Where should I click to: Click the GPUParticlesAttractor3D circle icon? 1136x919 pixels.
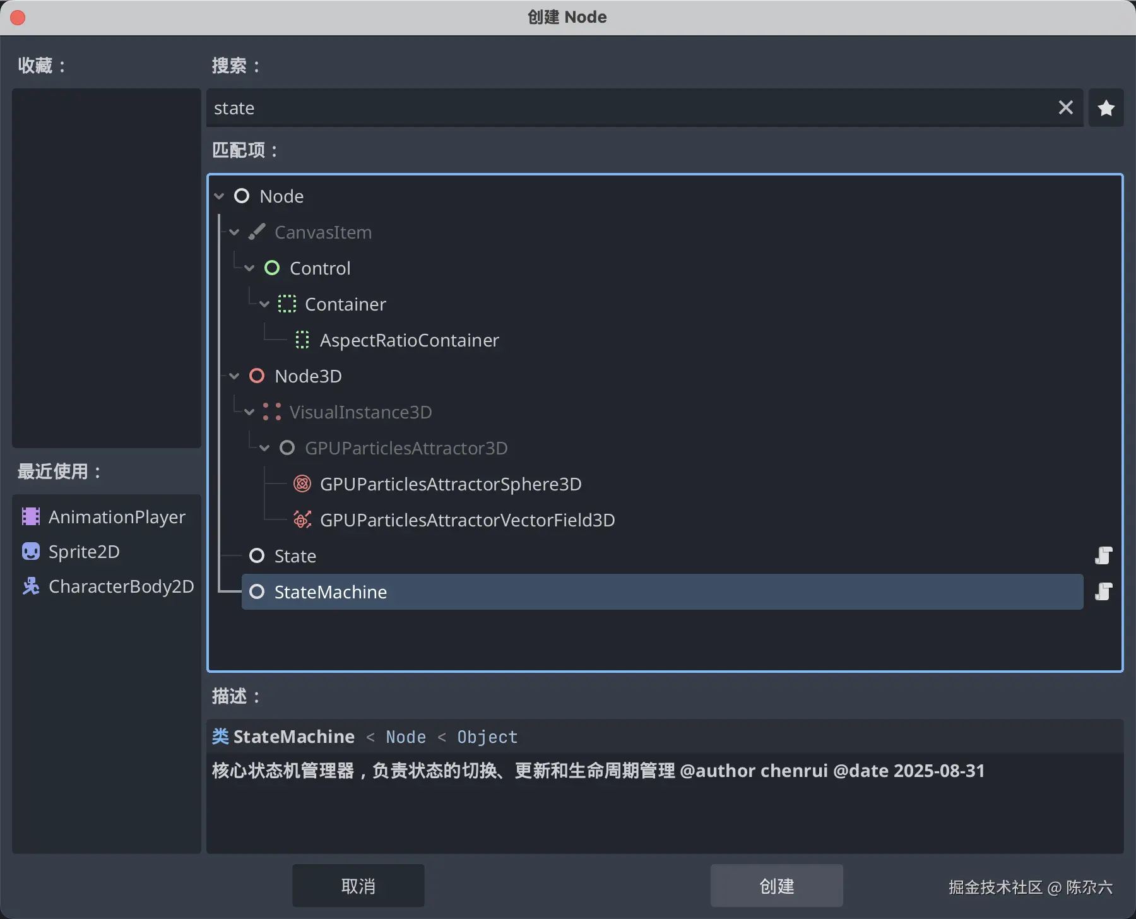tap(287, 448)
